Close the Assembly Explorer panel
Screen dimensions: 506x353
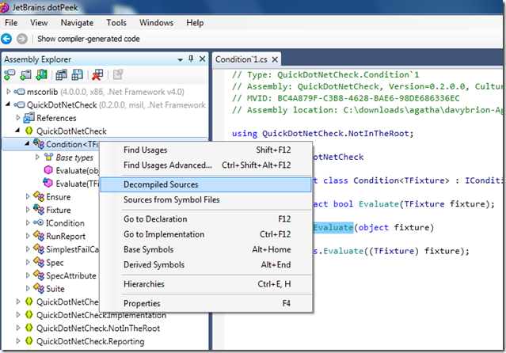pos(203,59)
